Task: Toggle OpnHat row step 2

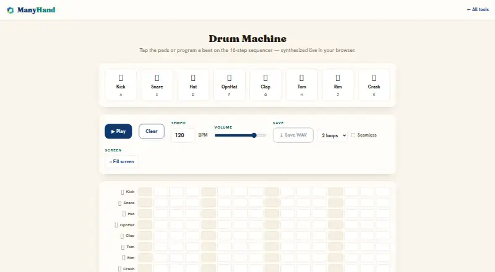Action: pos(161,224)
